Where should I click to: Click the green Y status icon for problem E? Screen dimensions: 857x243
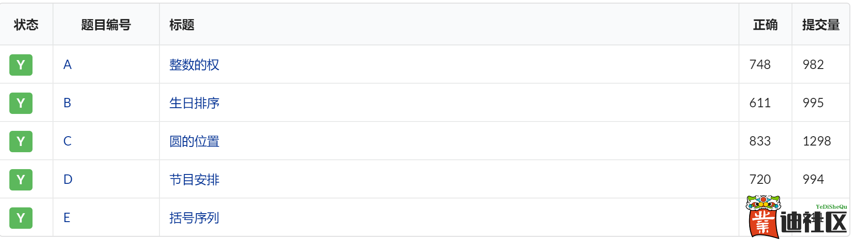click(21, 218)
